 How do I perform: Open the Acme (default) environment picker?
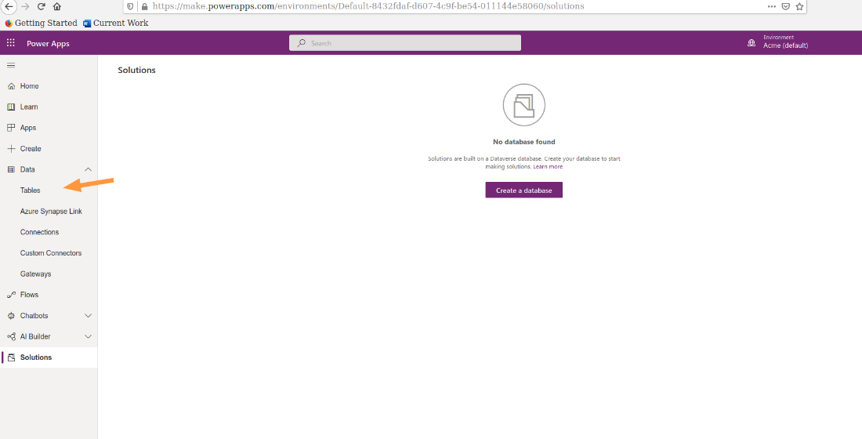click(785, 45)
